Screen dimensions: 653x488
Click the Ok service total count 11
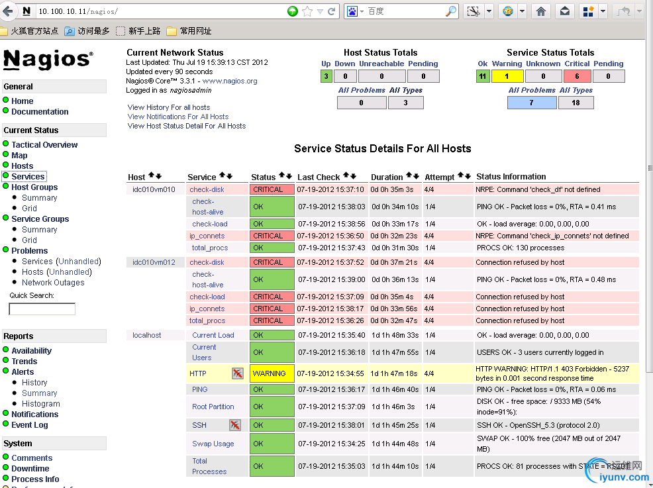pyautogui.click(x=483, y=76)
